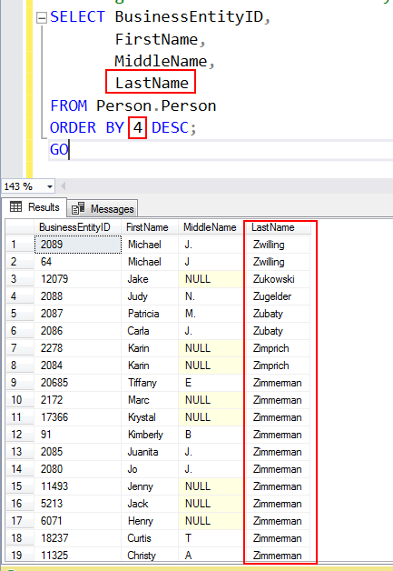Collapse the SELECT statement outline block
393x571 pixels.
[x=42, y=18]
